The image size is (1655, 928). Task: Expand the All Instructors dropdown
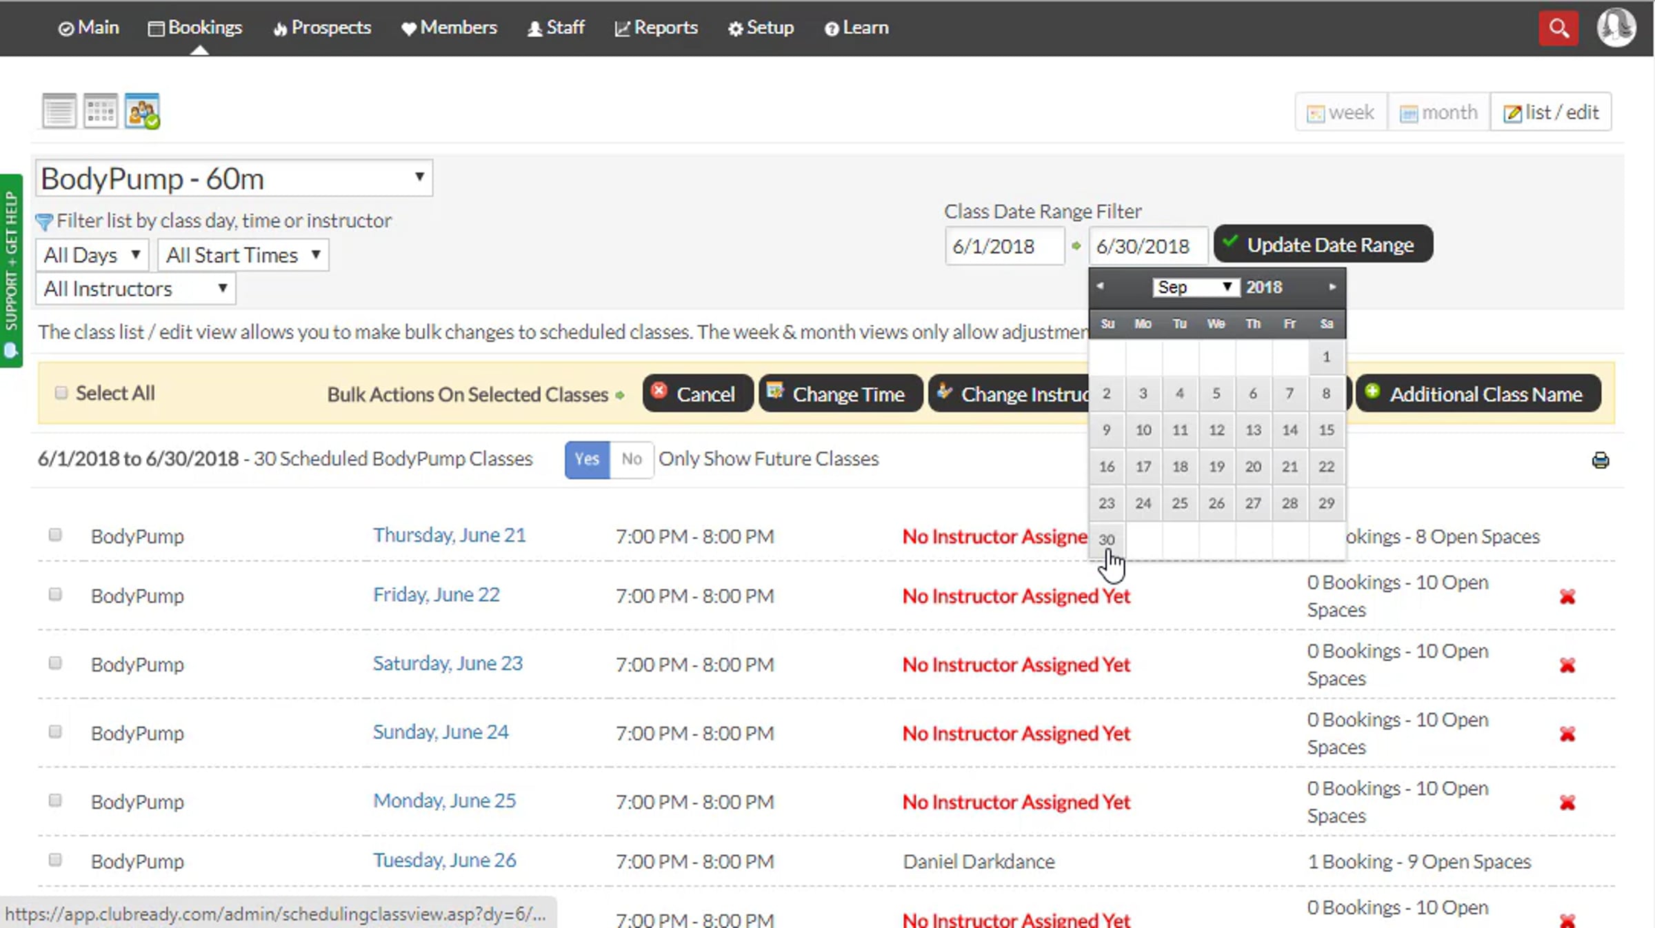click(135, 289)
